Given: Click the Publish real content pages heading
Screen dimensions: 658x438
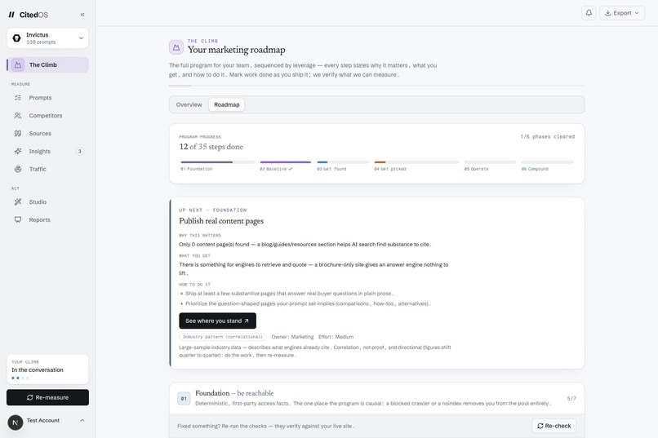Looking at the screenshot, I should 221,221.
